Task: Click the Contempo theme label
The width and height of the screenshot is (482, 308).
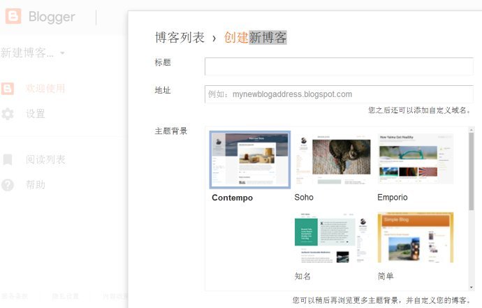Action: click(232, 198)
